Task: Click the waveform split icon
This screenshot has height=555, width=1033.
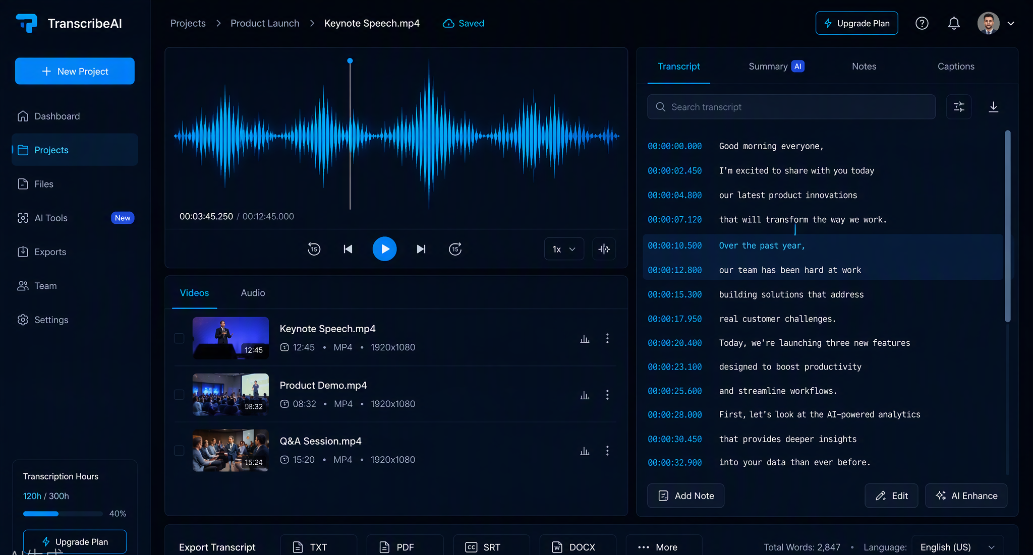Action: (x=604, y=249)
